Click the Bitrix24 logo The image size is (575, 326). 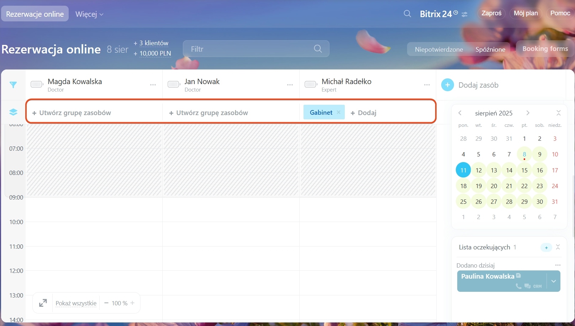pyautogui.click(x=439, y=14)
